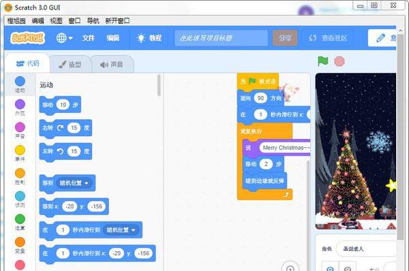Select the 声音 sound category circle

tap(20, 127)
